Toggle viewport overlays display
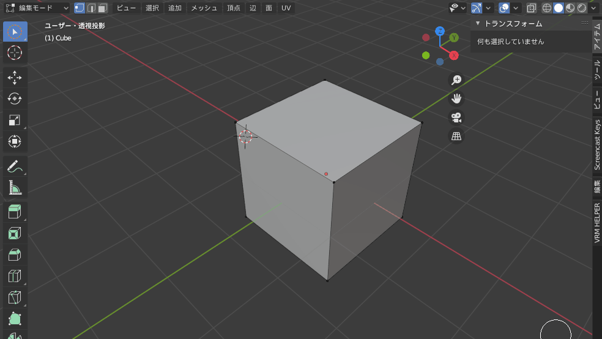The width and height of the screenshot is (602, 339). click(x=504, y=8)
